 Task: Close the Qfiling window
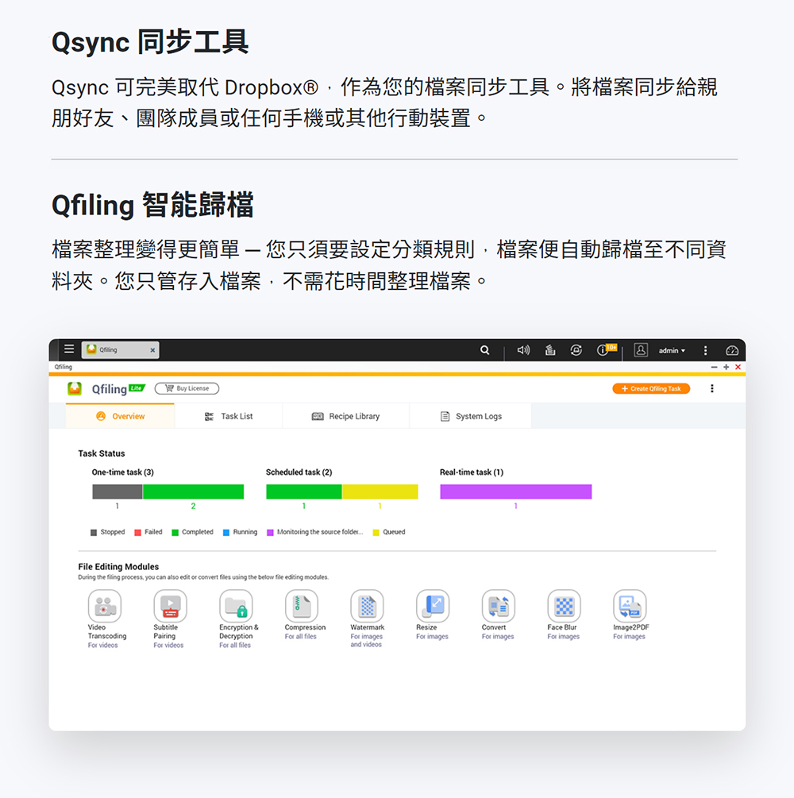738,367
